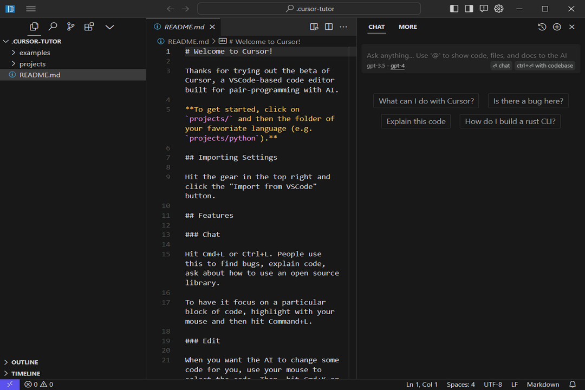Start a new chat with plus icon

[557, 27]
